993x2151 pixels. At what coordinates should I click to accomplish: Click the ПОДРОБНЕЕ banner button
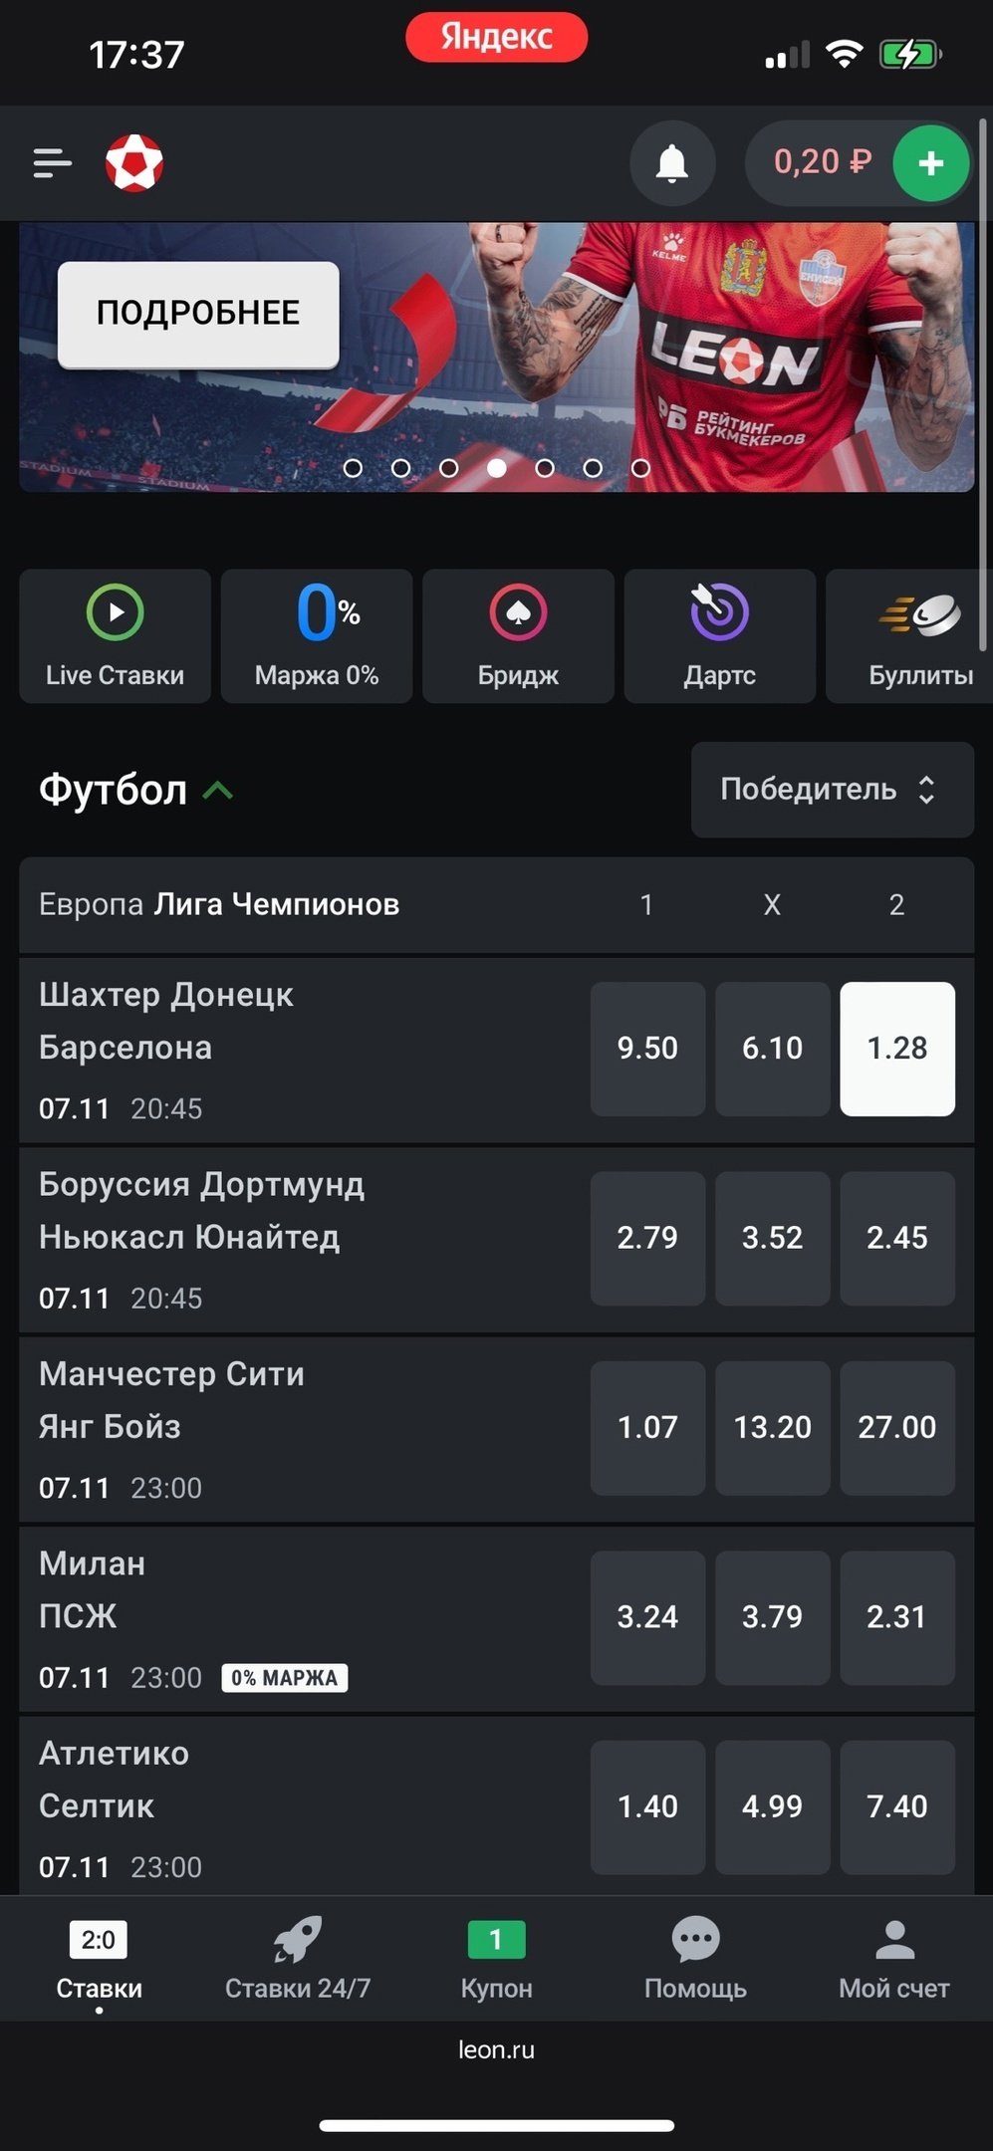click(x=198, y=314)
